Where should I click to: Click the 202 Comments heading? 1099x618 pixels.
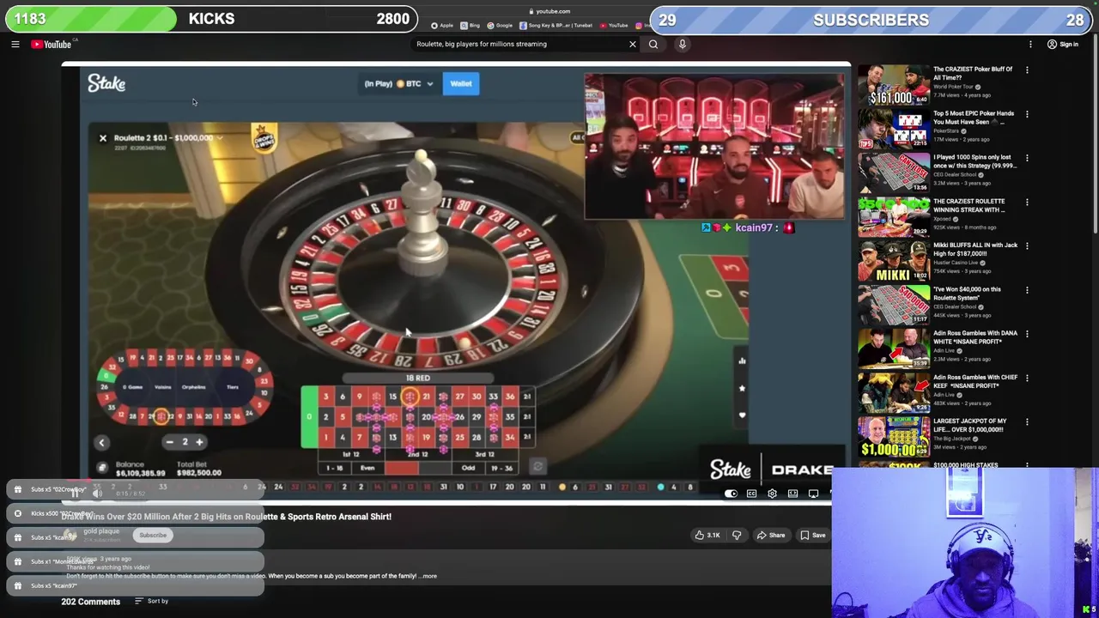(90, 602)
